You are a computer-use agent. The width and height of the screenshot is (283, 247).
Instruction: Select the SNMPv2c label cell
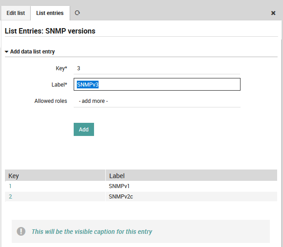120,196
